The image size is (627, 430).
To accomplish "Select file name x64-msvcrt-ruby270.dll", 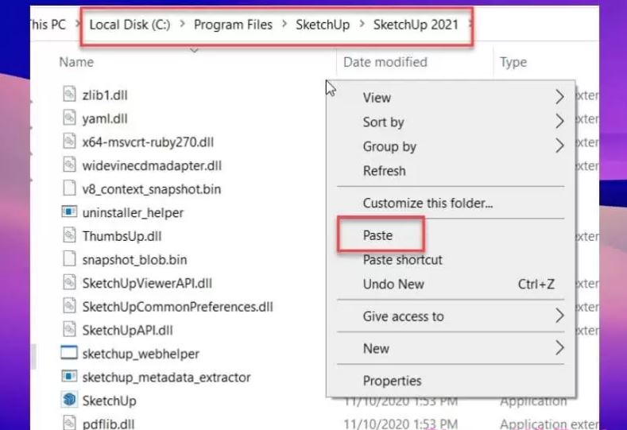I will coord(148,142).
